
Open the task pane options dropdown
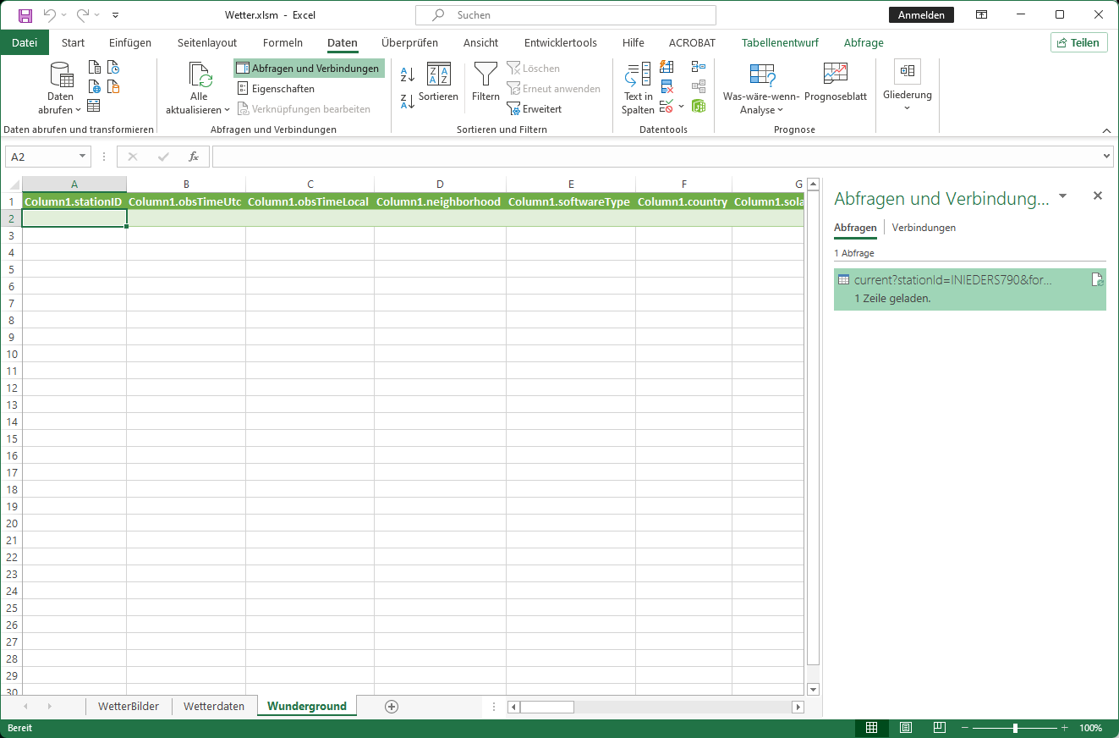click(1063, 196)
